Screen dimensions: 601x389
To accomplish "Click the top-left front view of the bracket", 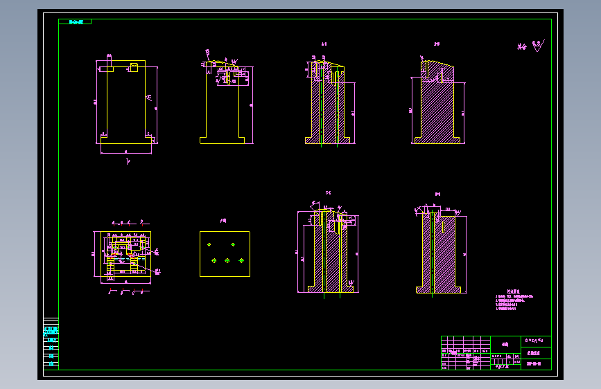I will point(126,104).
